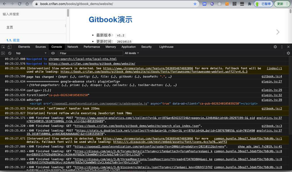
Task: Open the browser home page icon
Action: coord(27,4)
